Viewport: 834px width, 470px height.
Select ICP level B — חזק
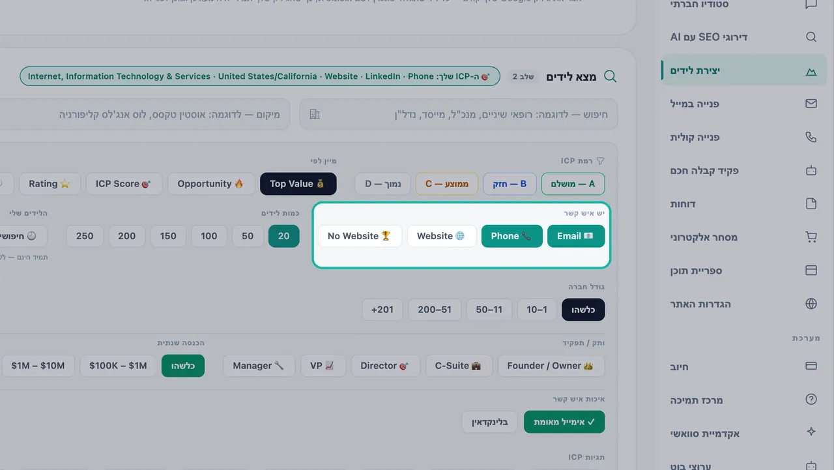click(x=510, y=184)
